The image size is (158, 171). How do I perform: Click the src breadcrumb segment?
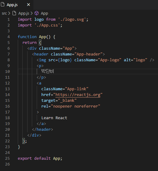(x=4, y=13)
